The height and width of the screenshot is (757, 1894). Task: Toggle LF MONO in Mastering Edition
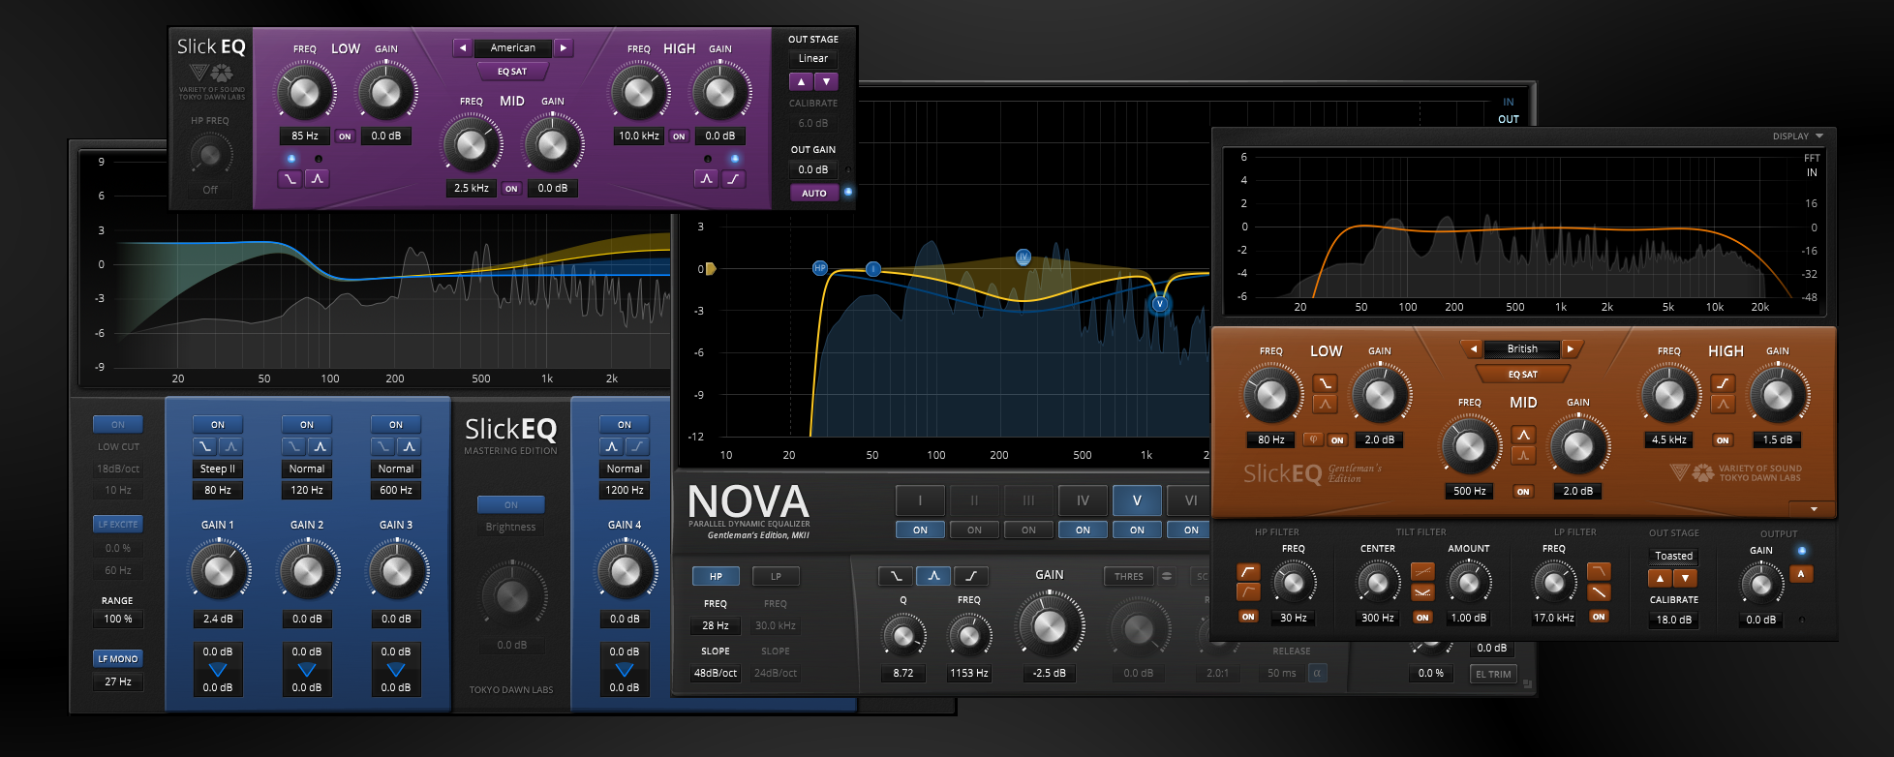coord(118,659)
